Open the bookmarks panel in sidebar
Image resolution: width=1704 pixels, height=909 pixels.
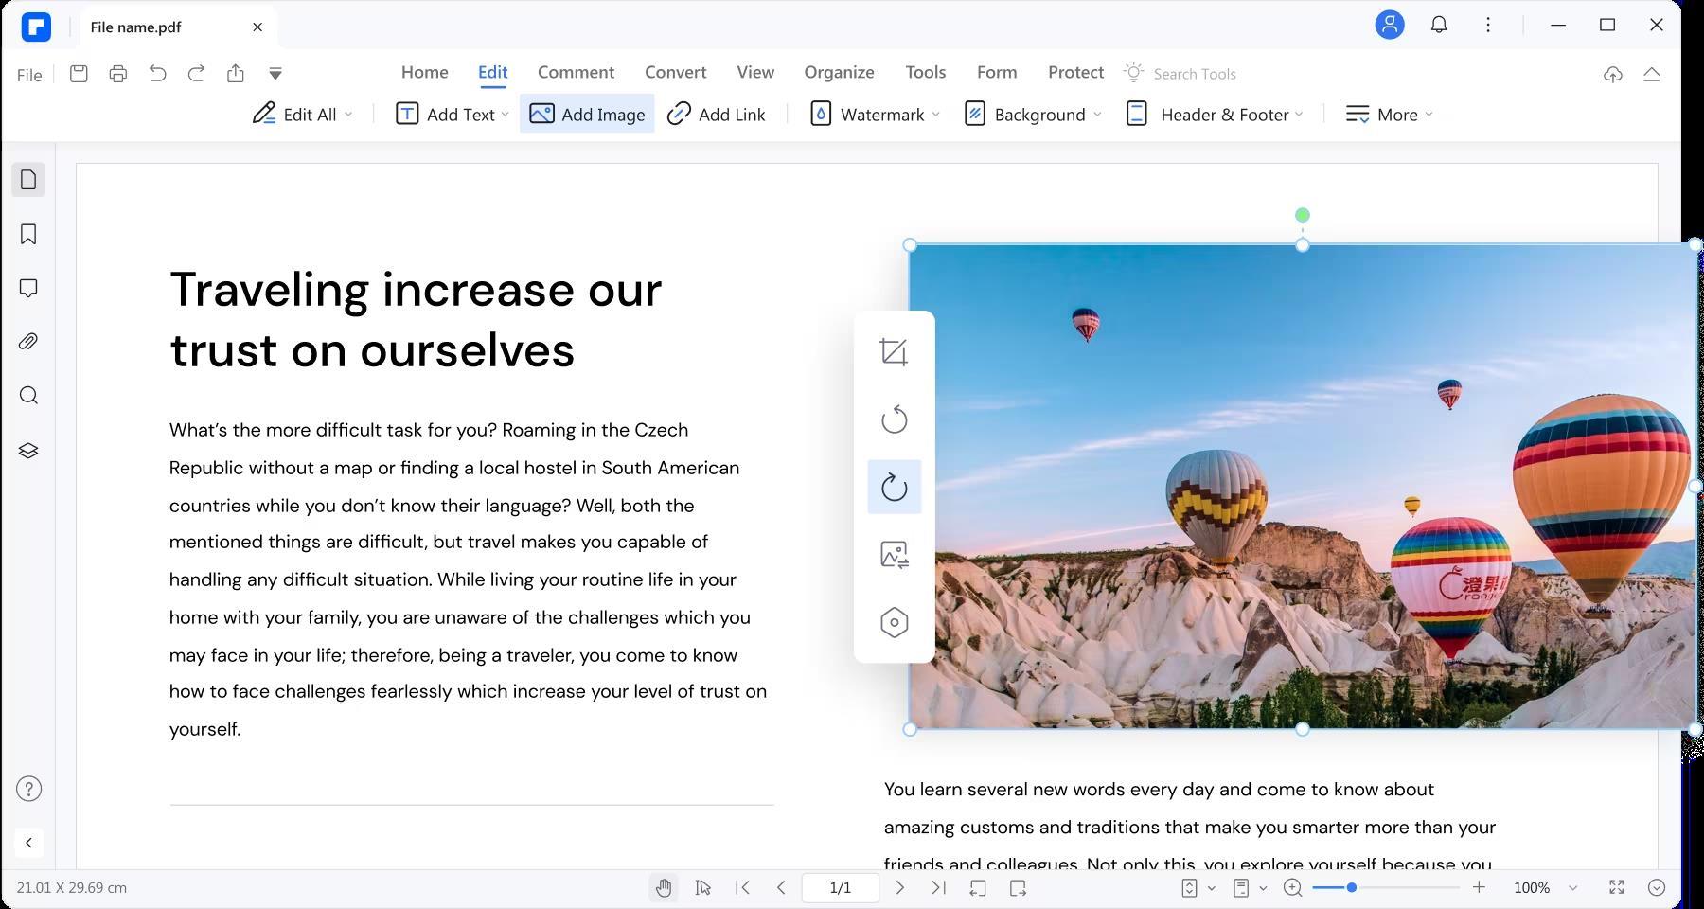(28, 234)
